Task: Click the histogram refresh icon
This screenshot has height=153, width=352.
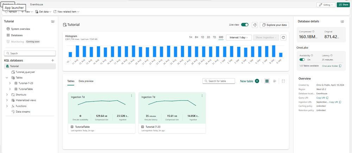Action: coord(283,38)
